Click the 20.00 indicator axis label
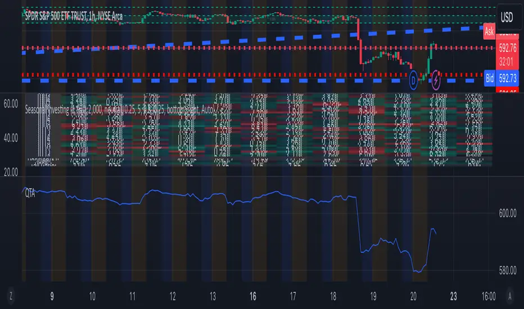The image size is (524, 309). point(11,172)
